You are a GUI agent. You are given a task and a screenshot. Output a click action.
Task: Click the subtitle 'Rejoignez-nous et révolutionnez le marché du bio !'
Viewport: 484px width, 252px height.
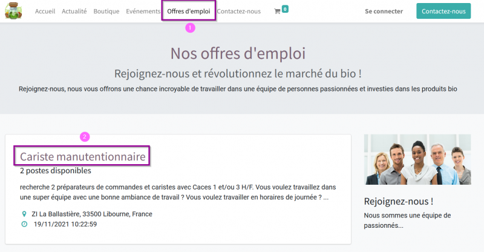click(238, 74)
